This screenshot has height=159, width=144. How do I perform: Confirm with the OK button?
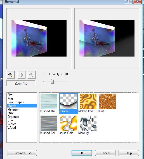[82, 153]
